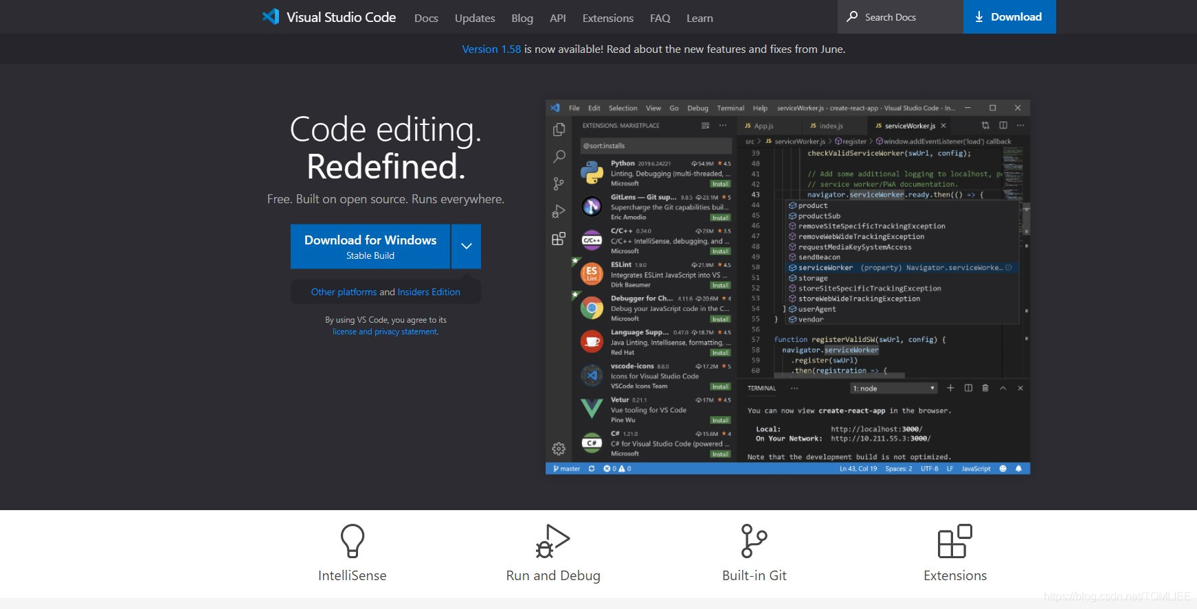This screenshot has height=609, width=1197.
Task: Click the Debugger for Chrome extension logo
Action: (x=592, y=308)
